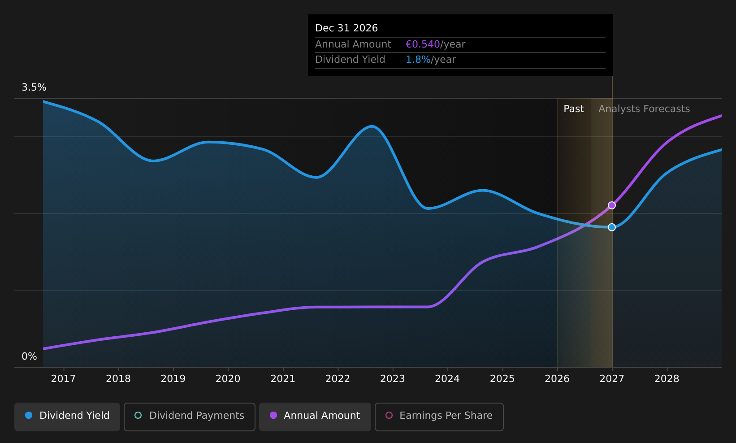Click the 2019 x-axis label
Screen dimensions: 736x443
pyautogui.click(x=173, y=379)
